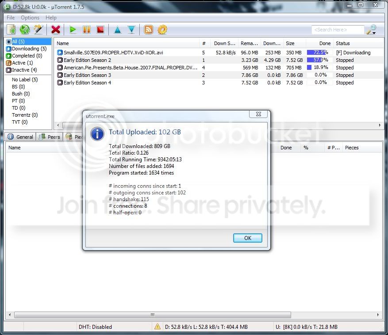The width and height of the screenshot is (388, 335).
Task: Switch to the General tab
Action: coord(20,137)
